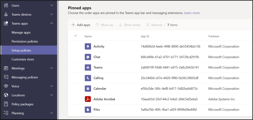Select the Activity row name

click(99, 46)
